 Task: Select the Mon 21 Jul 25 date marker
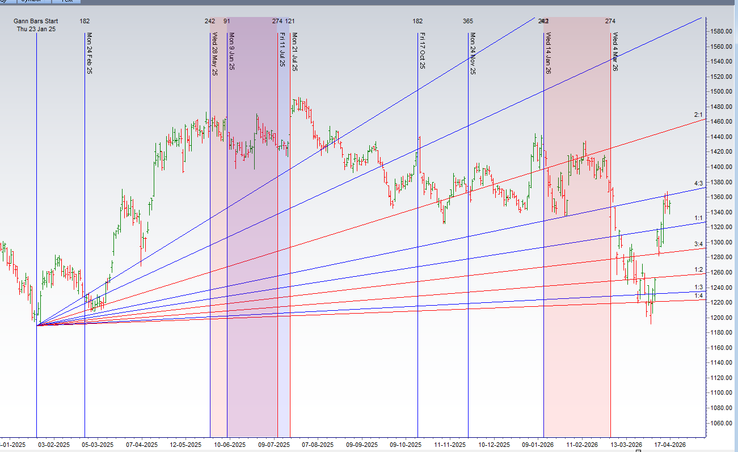coord(294,51)
